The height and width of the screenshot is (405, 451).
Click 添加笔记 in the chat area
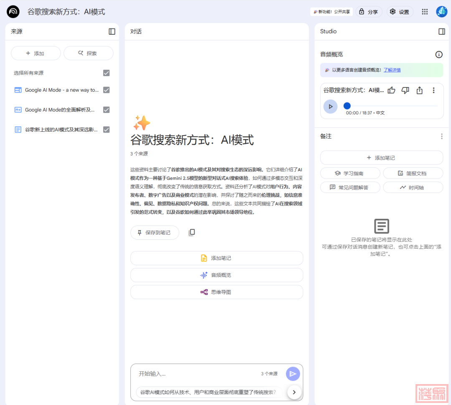click(x=217, y=258)
